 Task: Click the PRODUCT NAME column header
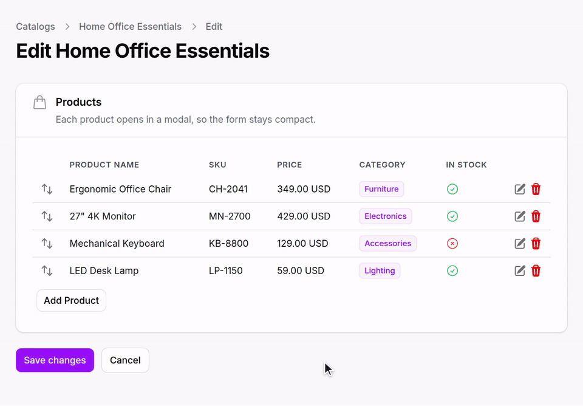coord(104,165)
